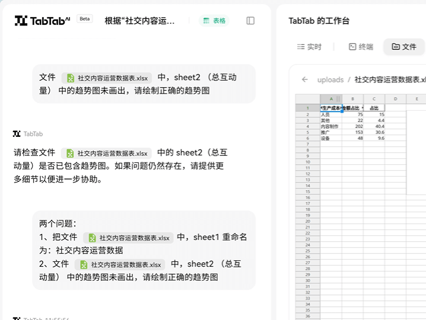The image size is (426, 320).
Task: Click the uploads breadcrumb link
Action: click(330, 79)
